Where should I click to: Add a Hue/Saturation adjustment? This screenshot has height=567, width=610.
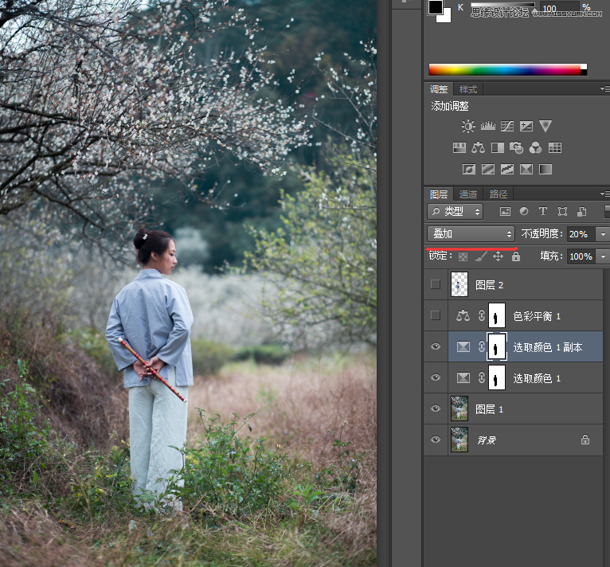click(x=459, y=147)
